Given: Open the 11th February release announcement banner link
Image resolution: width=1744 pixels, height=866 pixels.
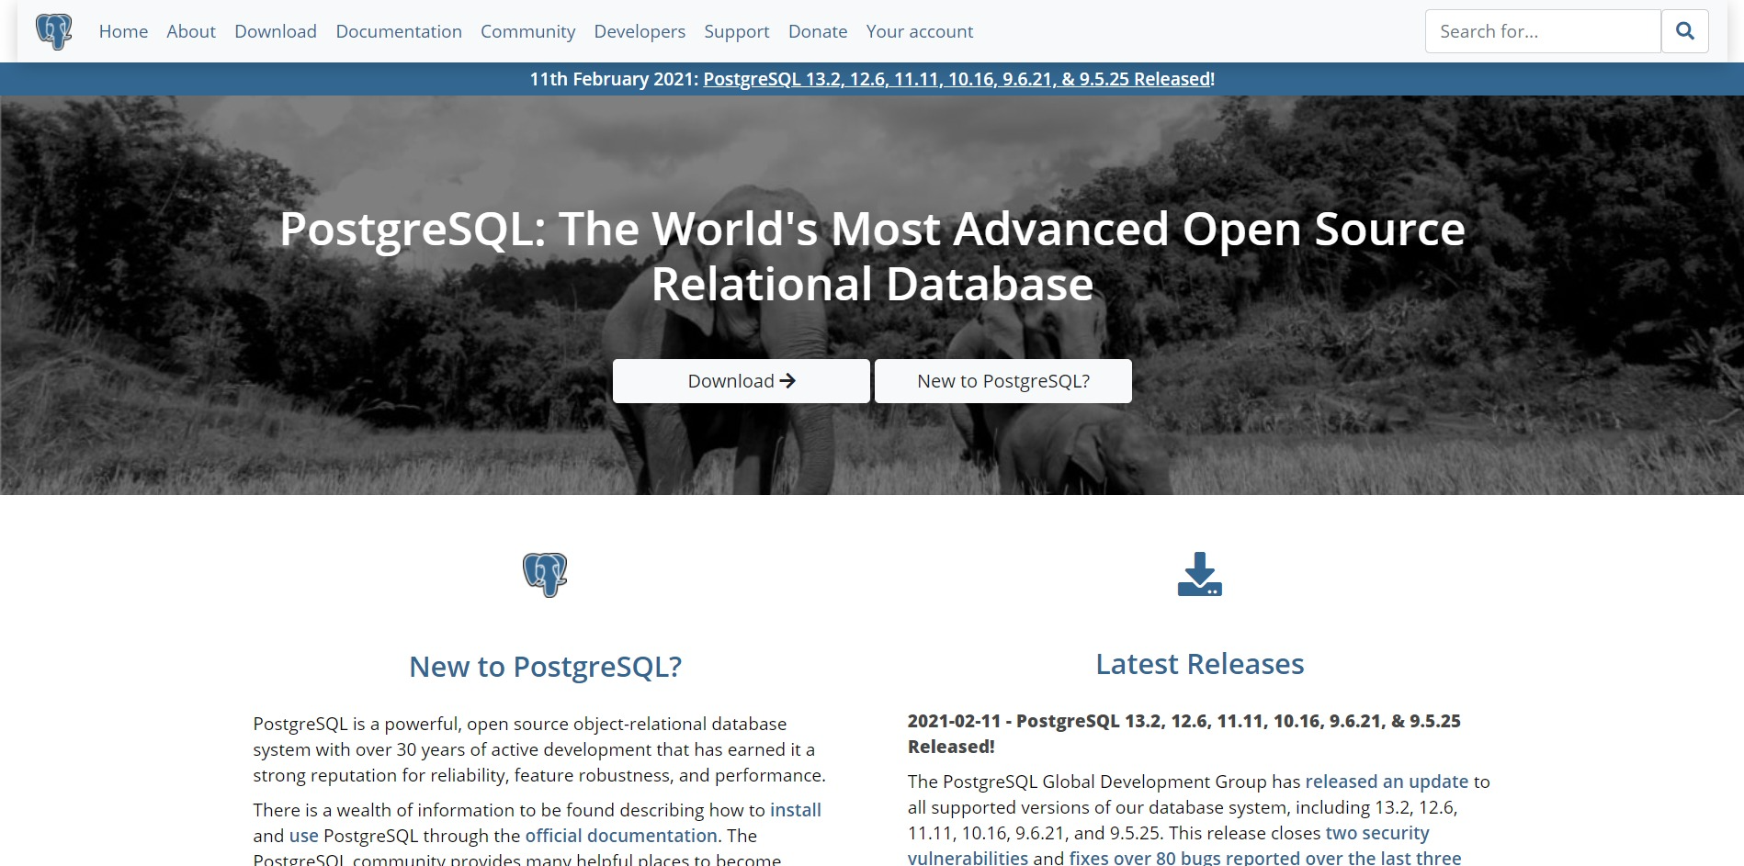Looking at the screenshot, I should (958, 79).
